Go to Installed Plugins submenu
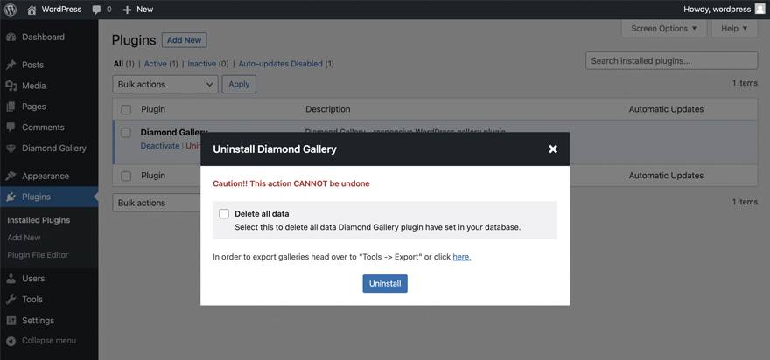The image size is (770, 360). click(38, 220)
